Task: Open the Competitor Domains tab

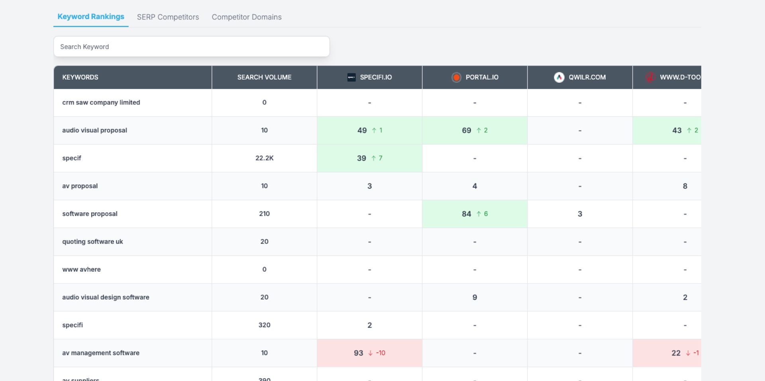Action: click(247, 17)
